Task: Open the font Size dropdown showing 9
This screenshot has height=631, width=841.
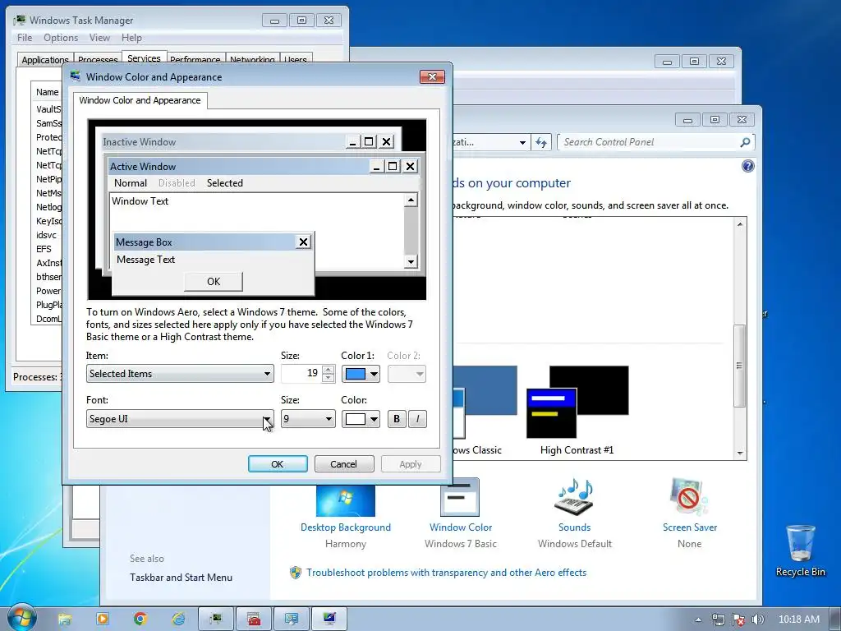Action: [x=308, y=419]
